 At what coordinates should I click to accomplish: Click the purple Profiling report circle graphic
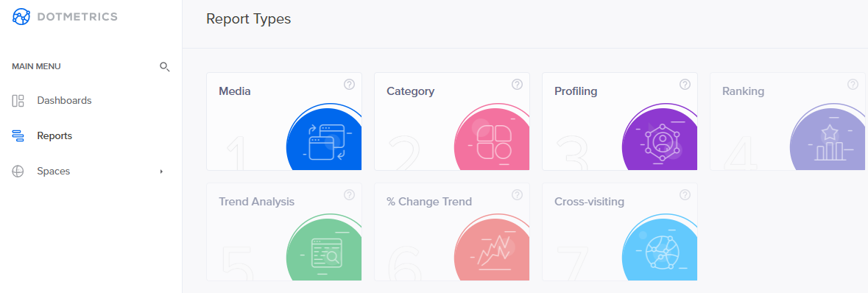click(x=660, y=138)
